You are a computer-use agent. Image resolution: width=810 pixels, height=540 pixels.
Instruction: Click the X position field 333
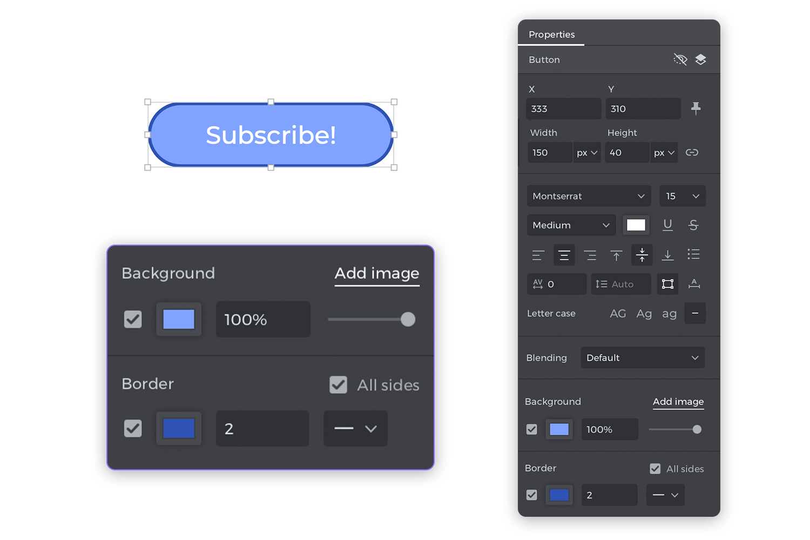click(x=564, y=109)
